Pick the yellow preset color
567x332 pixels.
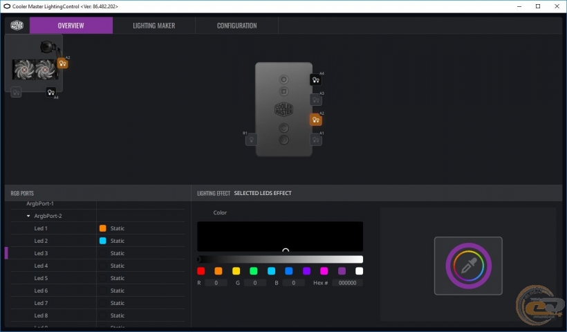coord(236,271)
